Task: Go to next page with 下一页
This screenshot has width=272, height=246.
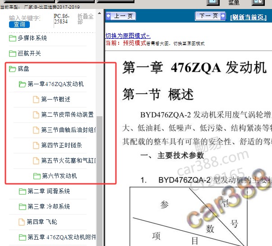Action: 210,16
